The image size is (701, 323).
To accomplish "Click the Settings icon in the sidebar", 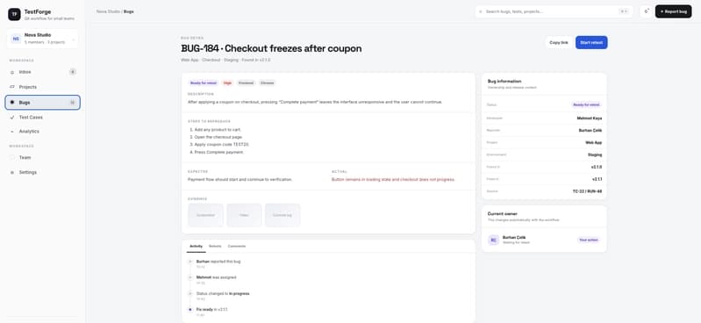I will coord(12,172).
